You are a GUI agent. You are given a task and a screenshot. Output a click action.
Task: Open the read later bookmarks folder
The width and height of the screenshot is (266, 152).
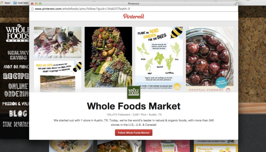pyautogui.click(x=21, y=3)
